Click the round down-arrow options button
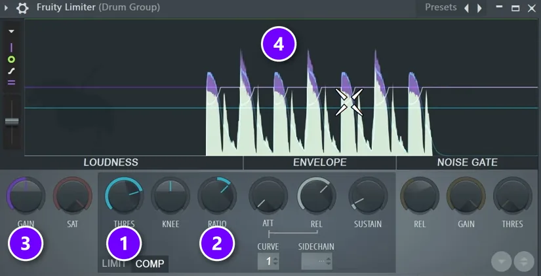The image size is (541, 276). click(x=502, y=262)
